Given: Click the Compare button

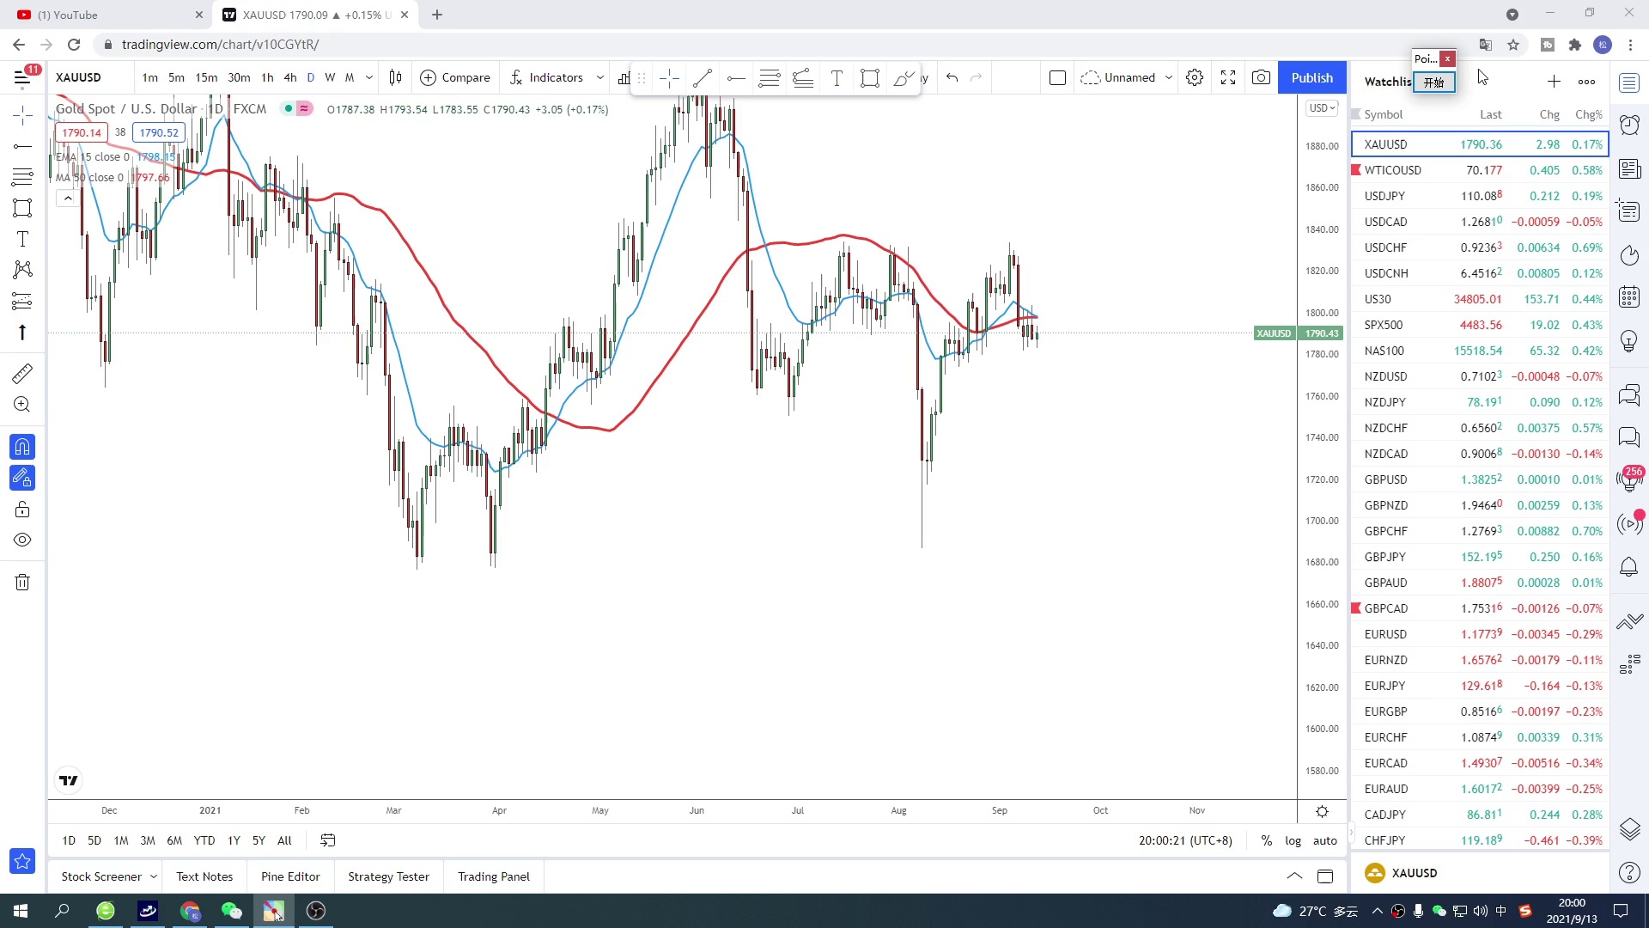Looking at the screenshot, I should pos(455,77).
